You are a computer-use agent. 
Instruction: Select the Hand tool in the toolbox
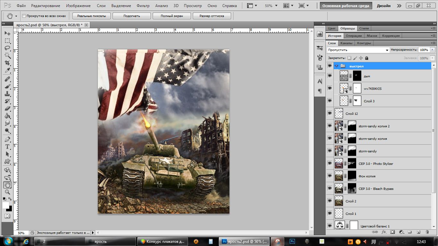tap(7, 185)
